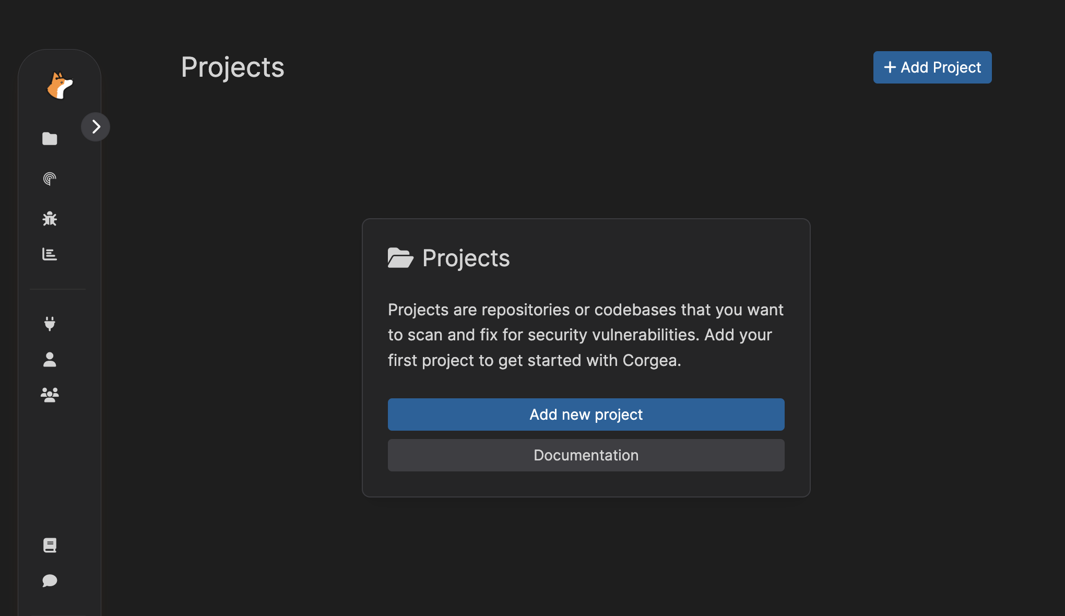
Task: Open the book docs icon in sidebar
Action: point(50,546)
